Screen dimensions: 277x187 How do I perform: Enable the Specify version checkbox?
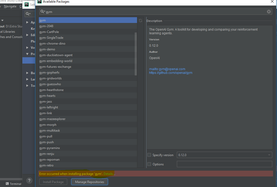pyautogui.click(x=149, y=155)
